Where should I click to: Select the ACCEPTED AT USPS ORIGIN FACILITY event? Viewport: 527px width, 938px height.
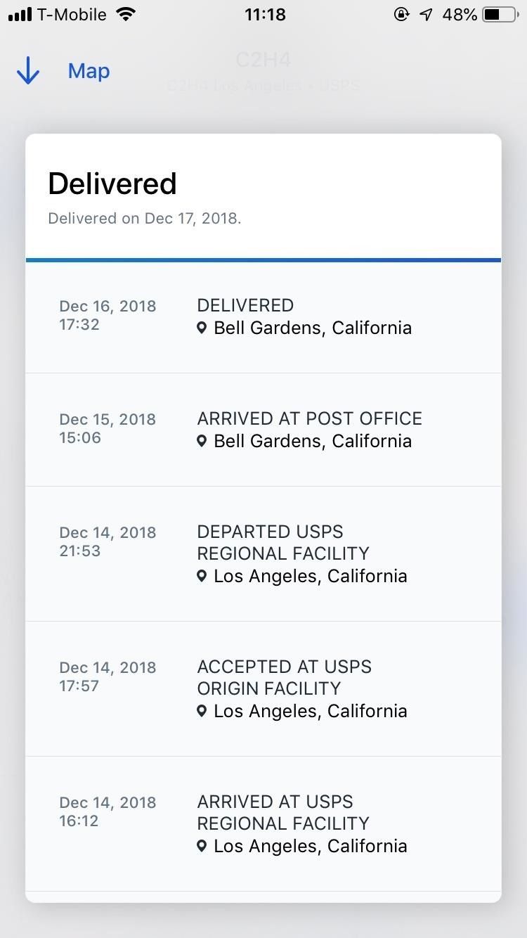tap(263, 688)
